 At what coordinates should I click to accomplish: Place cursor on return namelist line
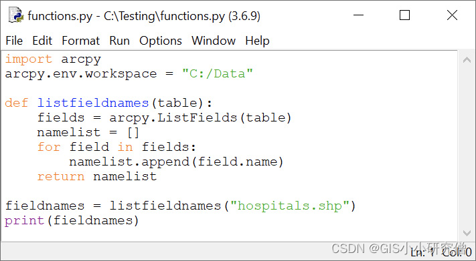click(x=97, y=176)
